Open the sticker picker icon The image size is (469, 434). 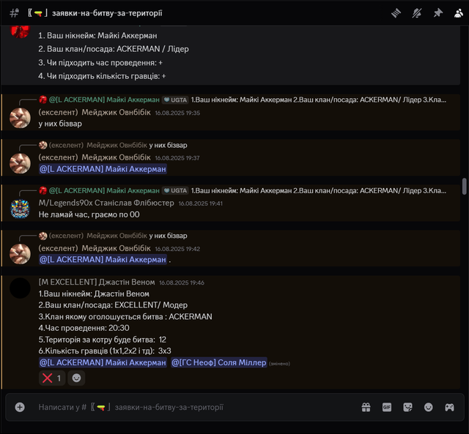[x=407, y=407]
